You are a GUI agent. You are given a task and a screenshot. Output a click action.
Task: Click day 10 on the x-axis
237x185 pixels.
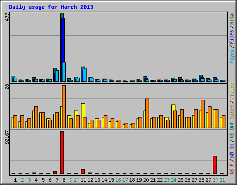tap(76, 180)
